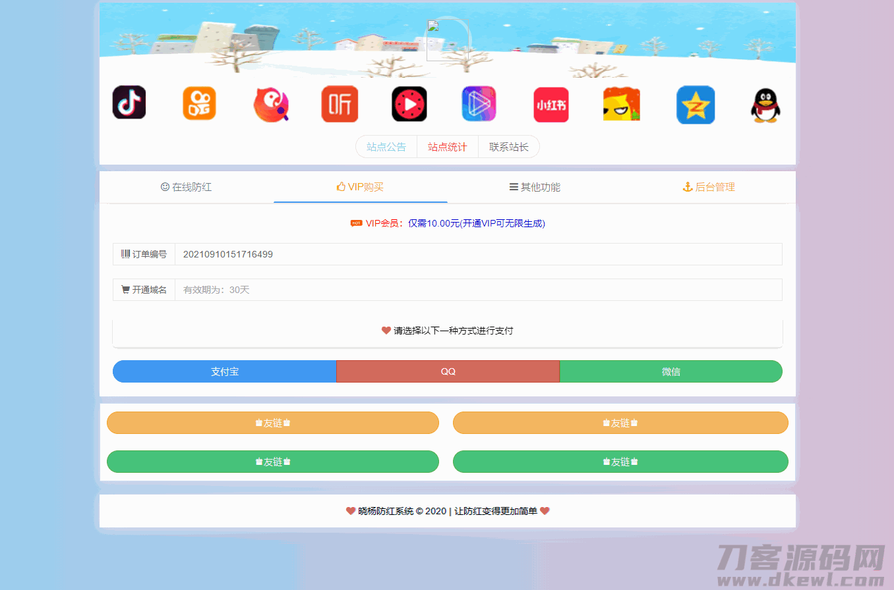Click 联系站长 to contact webmaster
This screenshot has height=590, width=894.
508,147
